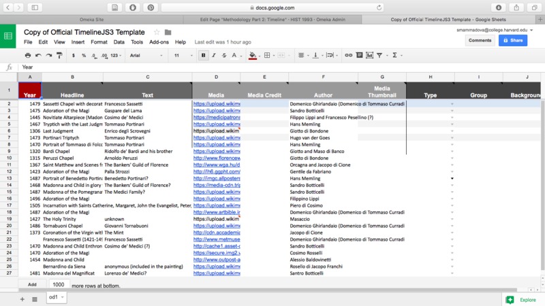The width and height of the screenshot is (545, 306).
Task: Click the 1000 rows input field
Action: click(x=59, y=284)
